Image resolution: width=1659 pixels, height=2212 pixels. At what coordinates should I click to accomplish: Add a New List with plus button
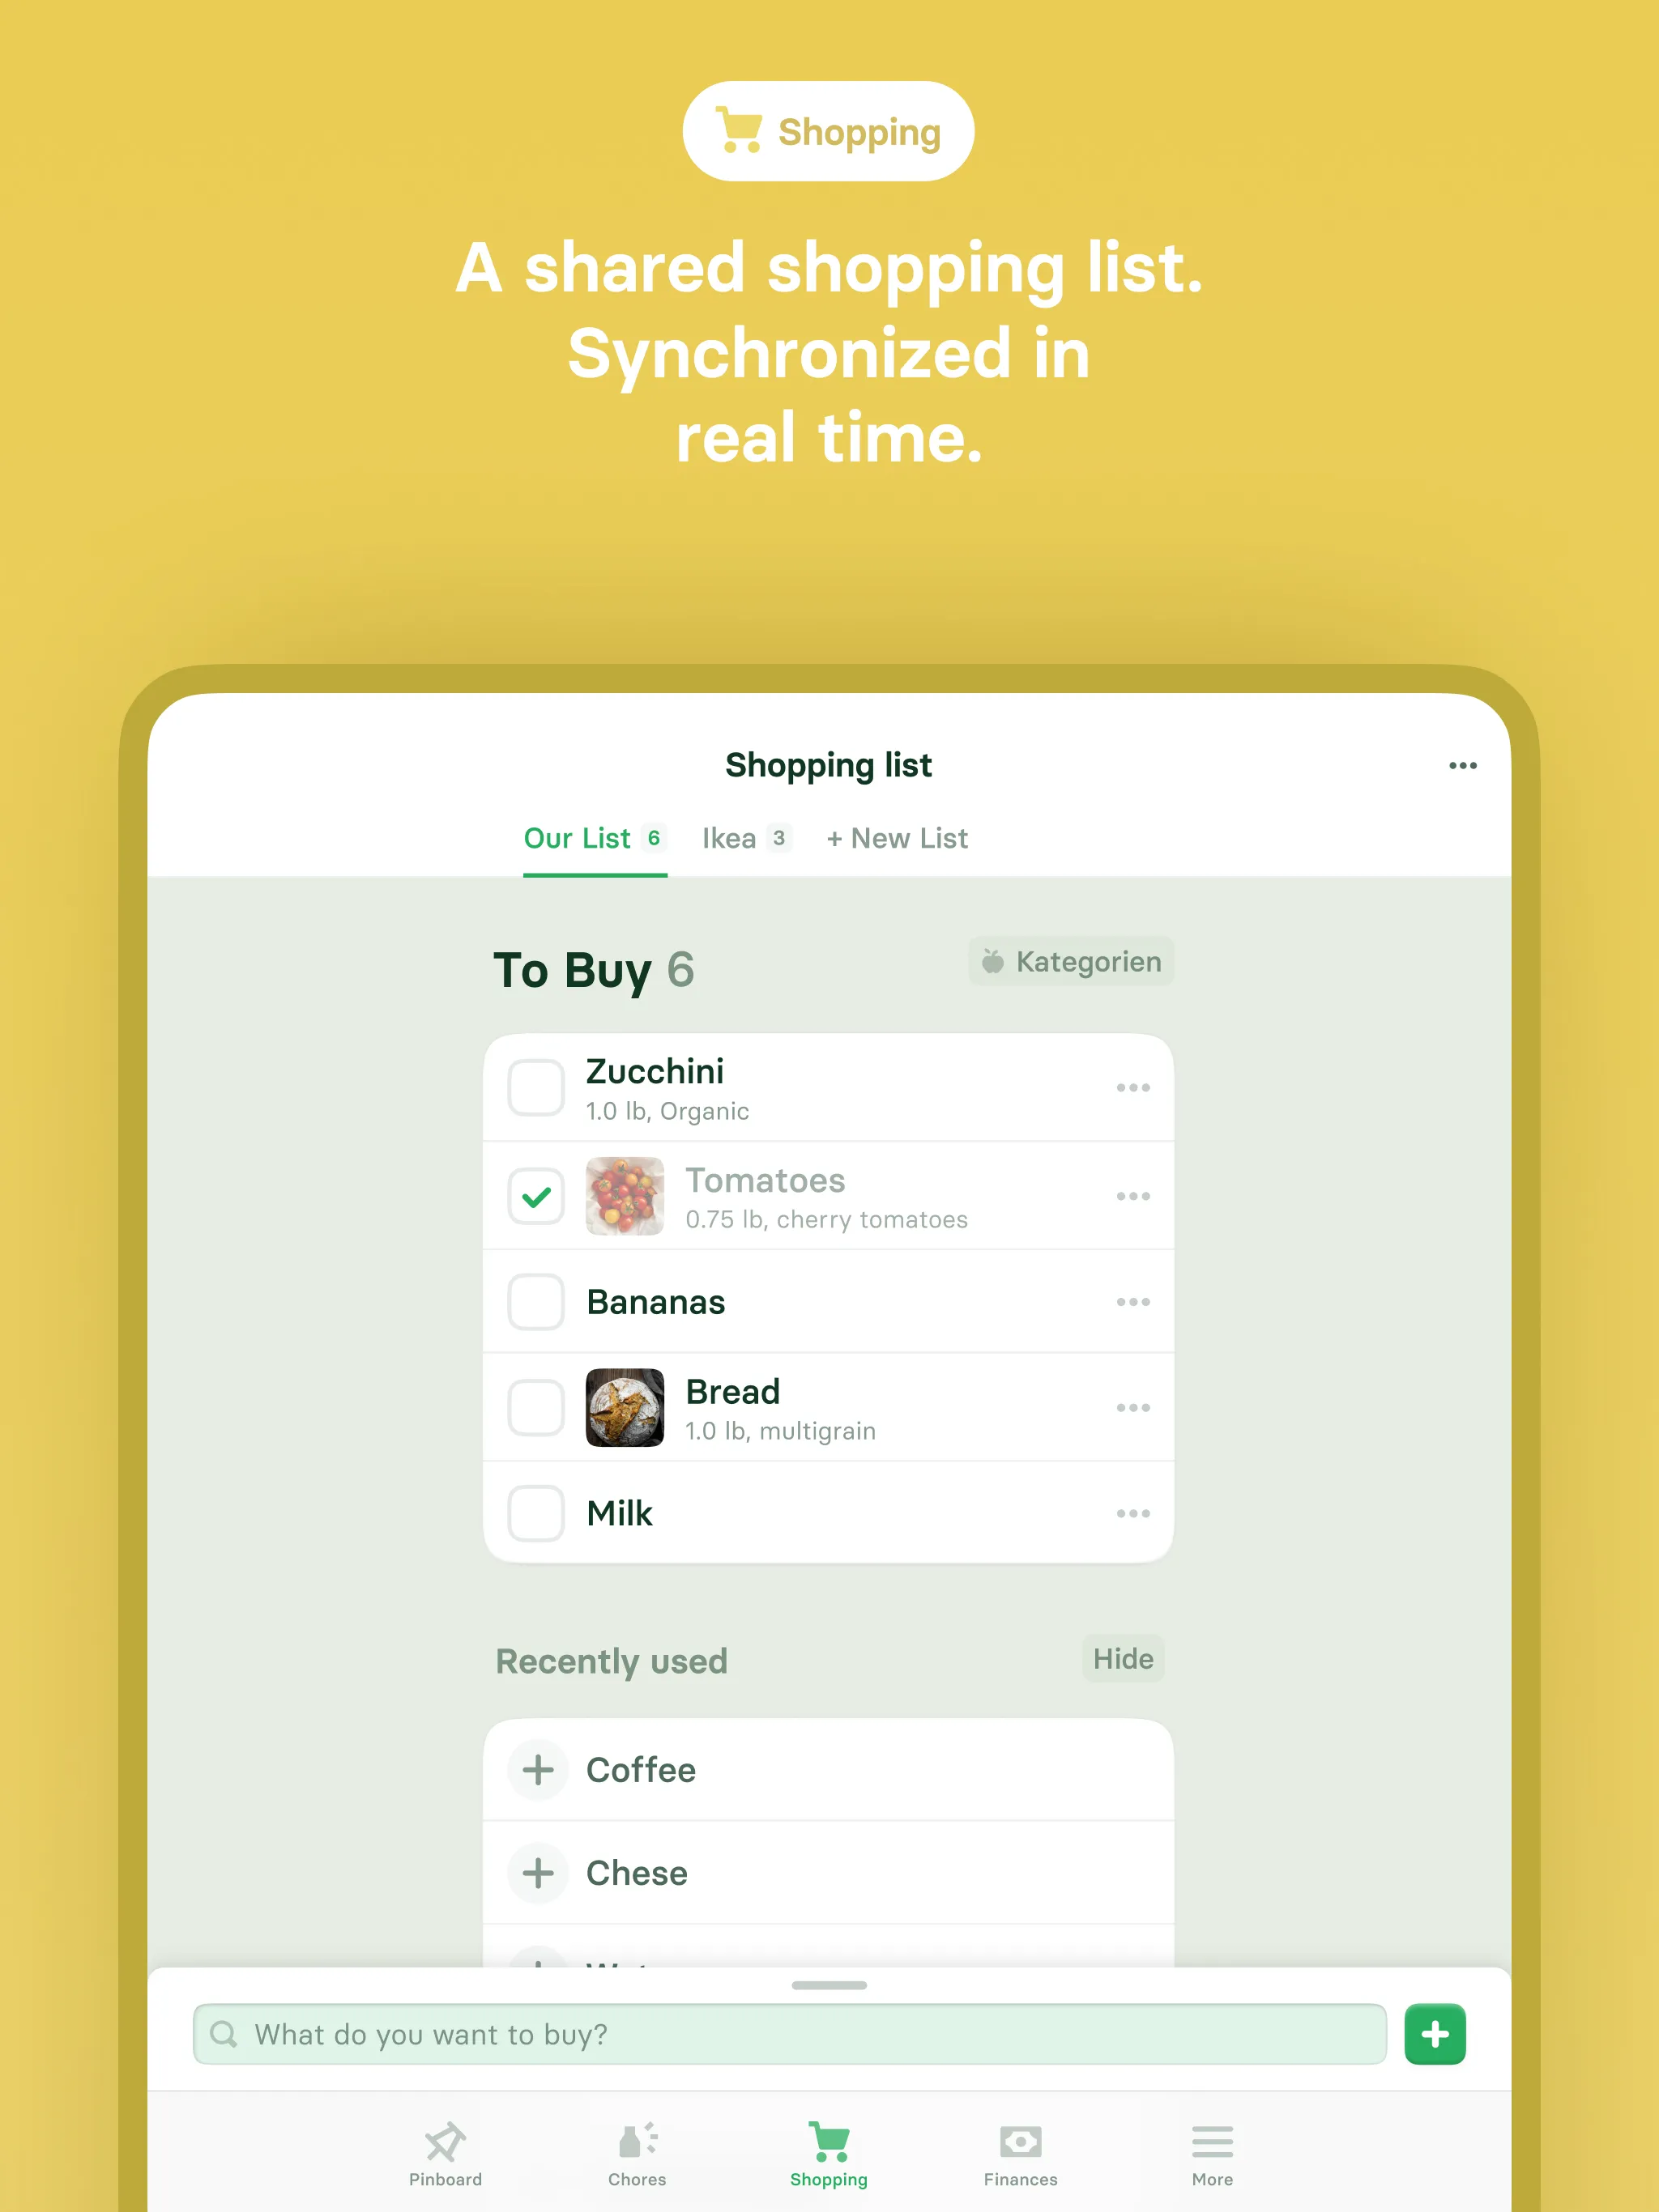(898, 840)
